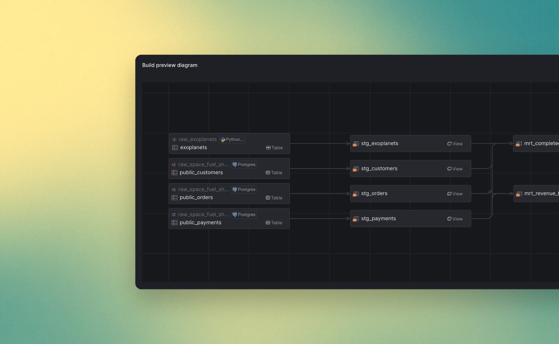Click the Postgres elephant icon in public_customers node
Viewport: 559px width, 344px height.
coord(235,165)
